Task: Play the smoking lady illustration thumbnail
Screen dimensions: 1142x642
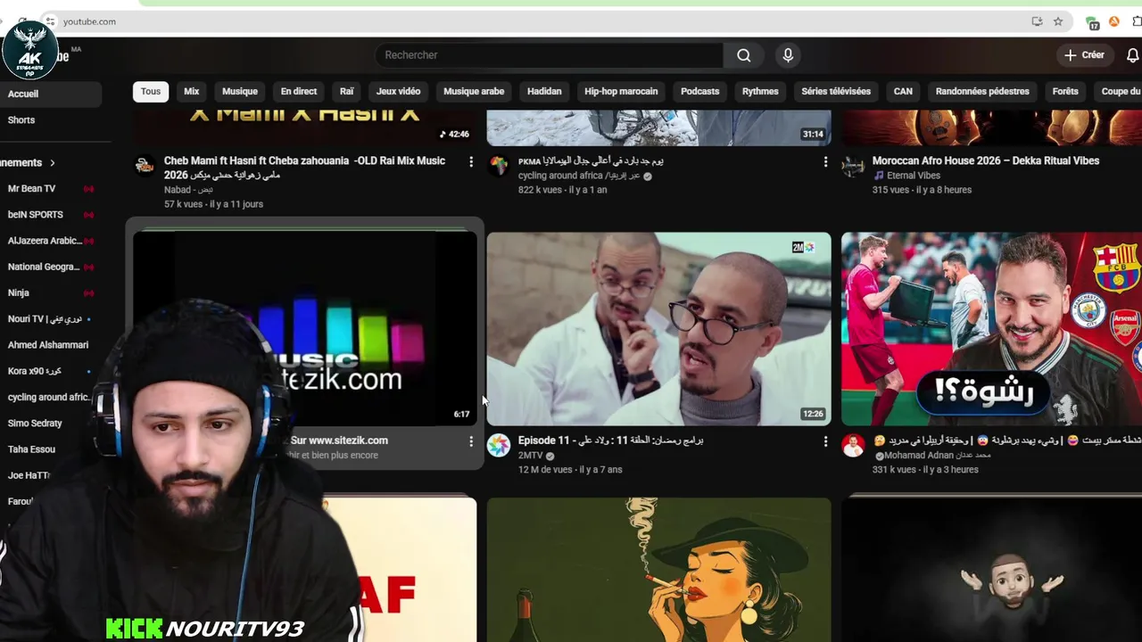Action: tap(658, 570)
